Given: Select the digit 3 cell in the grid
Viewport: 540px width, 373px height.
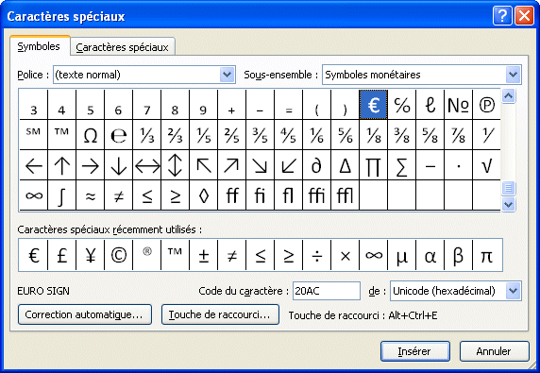Looking at the screenshot, I should 34,105.
